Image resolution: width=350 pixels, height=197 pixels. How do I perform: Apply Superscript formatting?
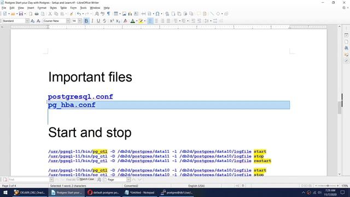[x=112, y=21]
